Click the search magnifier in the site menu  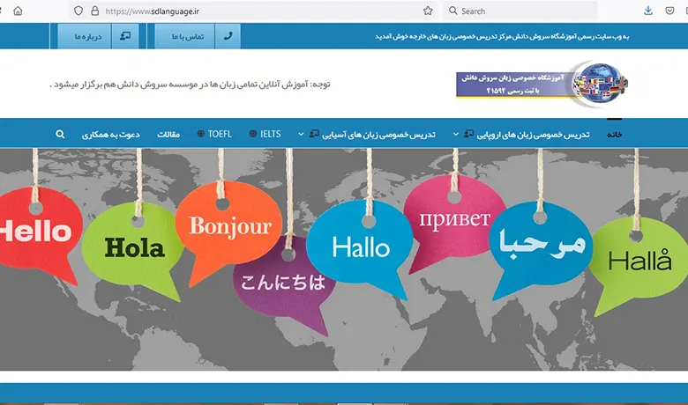(x=60, y=134)
